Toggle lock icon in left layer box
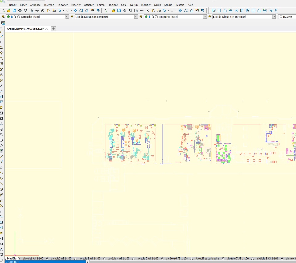This screenshot has height=263, width=296. pos(15,17)
